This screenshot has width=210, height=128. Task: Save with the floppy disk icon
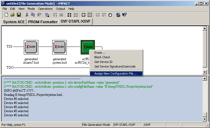(19, 15)
